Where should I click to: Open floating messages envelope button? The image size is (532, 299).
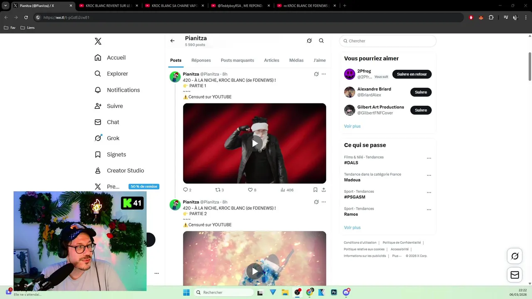click(515, 275)
